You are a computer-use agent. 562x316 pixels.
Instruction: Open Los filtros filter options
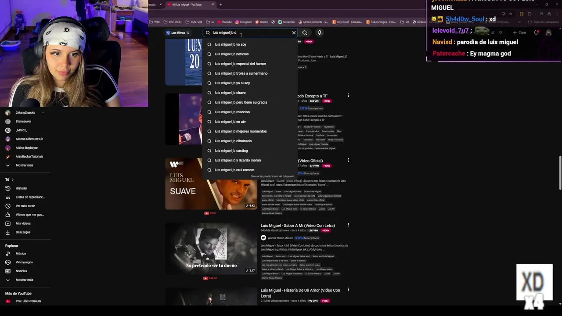pos(178,32)
